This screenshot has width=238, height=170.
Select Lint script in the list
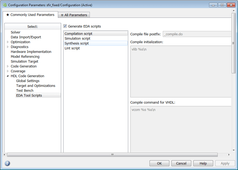coord(72,48)
